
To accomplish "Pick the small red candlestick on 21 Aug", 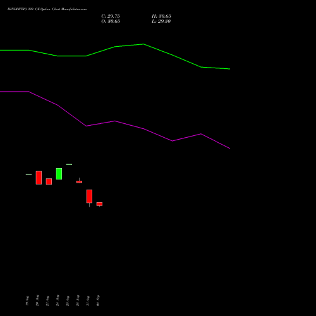I will tap(49, 181).
